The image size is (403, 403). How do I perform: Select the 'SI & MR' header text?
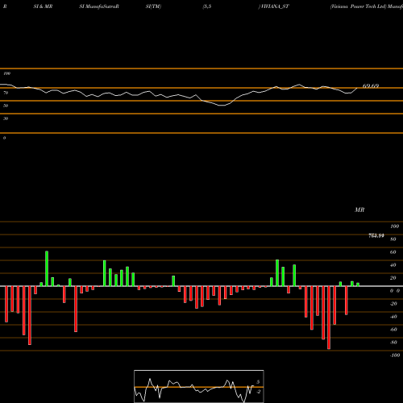click(x=43, y=6)
